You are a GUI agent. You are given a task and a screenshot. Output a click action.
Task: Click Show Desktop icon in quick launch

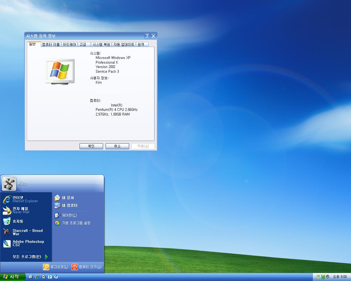[x=31, y=277]
